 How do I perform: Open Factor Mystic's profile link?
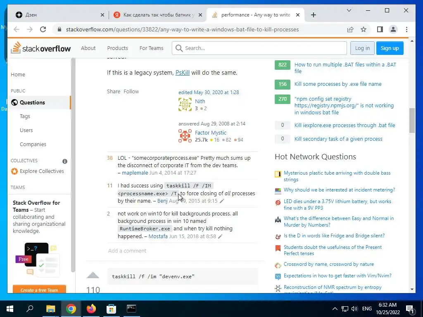click(210, 132)
